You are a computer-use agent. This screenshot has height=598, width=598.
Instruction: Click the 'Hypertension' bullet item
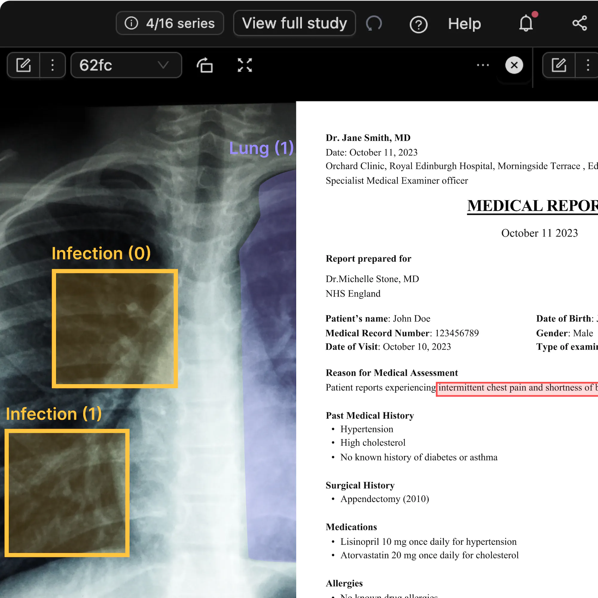pyautogui.click(x=367, y=429)
